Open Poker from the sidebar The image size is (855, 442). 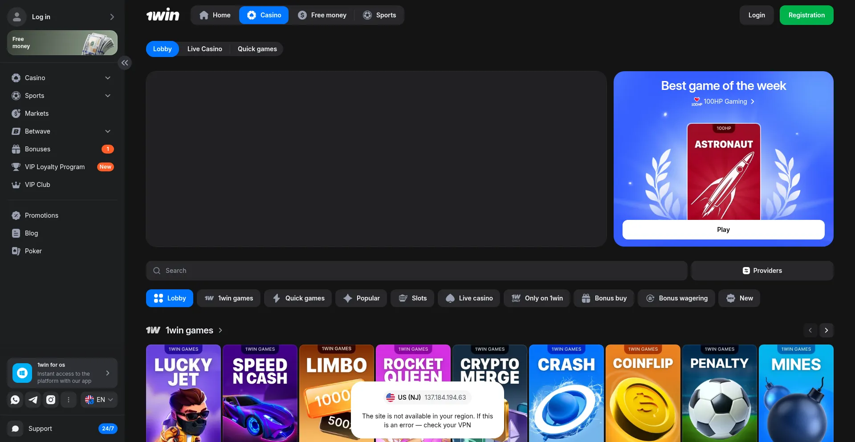(x=62, y=251)
